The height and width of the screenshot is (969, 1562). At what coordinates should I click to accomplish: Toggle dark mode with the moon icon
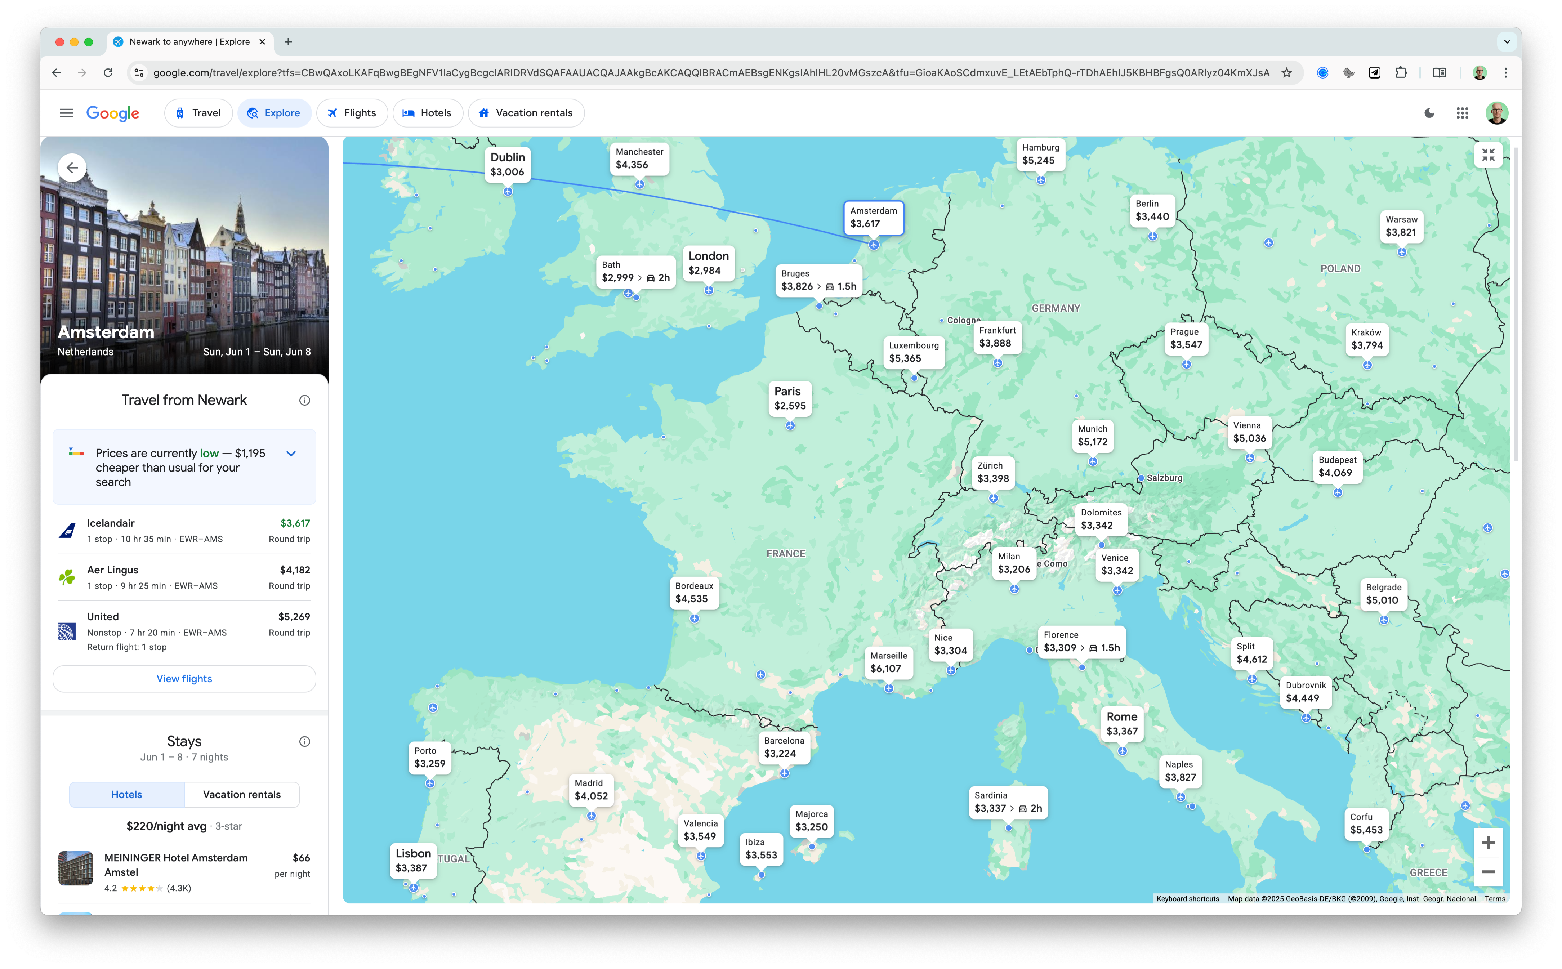tap(1429, 113)
